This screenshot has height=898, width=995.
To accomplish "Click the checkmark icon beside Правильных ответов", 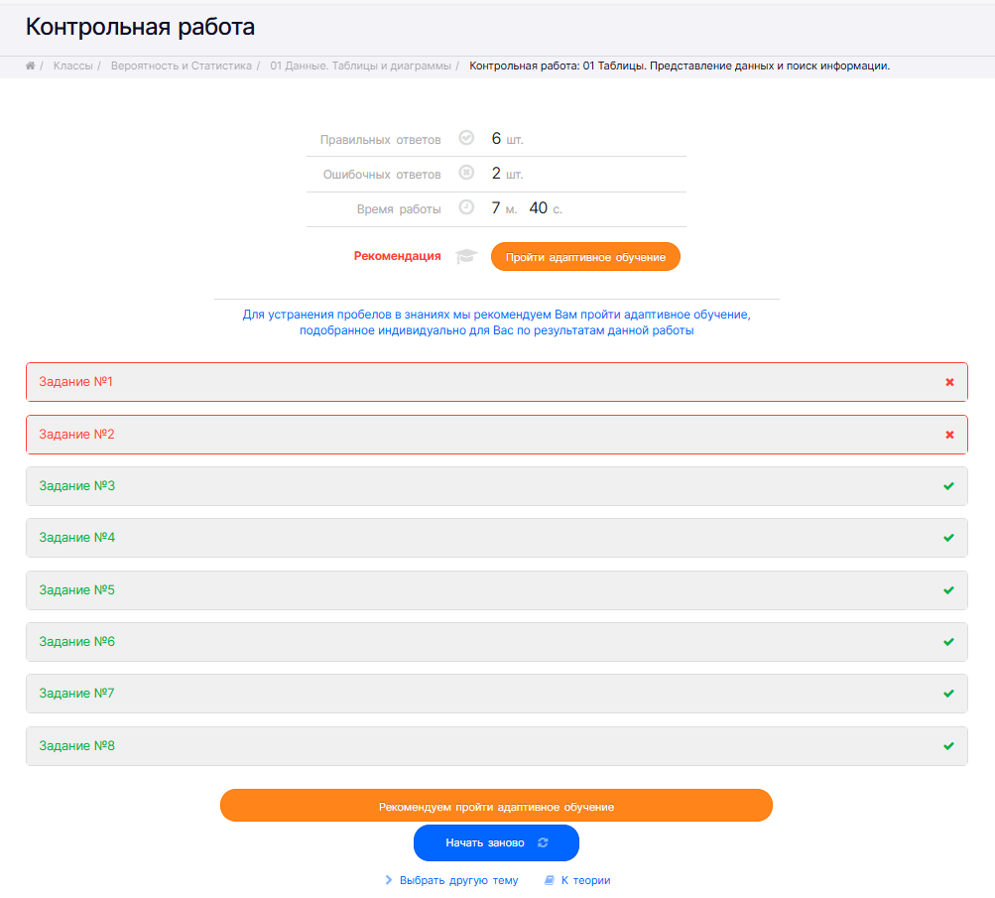I will tap(466, 138).
